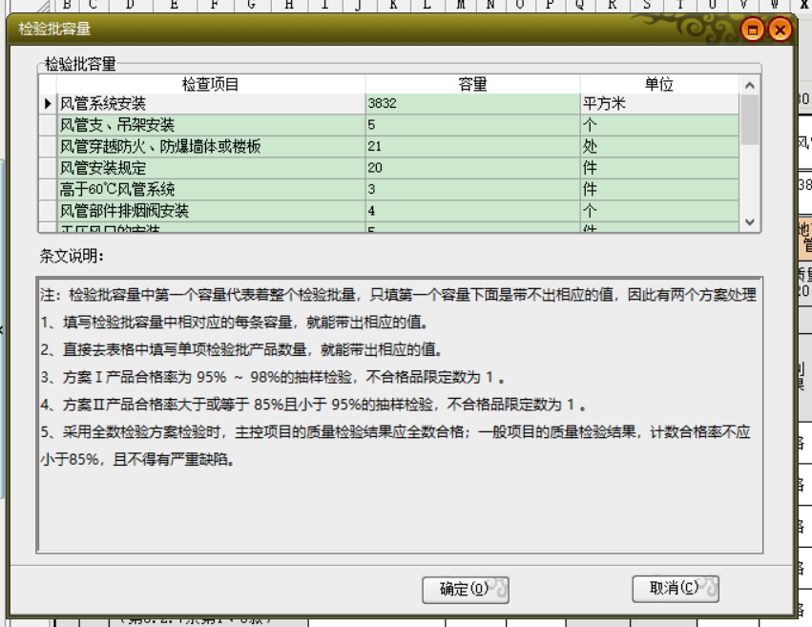Click the row selector for 风管安装规定
This screenshot has height=627, width=812.
pos(48,168)
